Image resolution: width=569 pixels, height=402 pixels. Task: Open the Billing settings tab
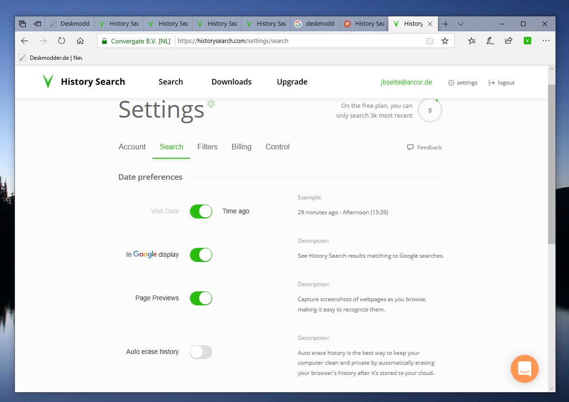242,147
